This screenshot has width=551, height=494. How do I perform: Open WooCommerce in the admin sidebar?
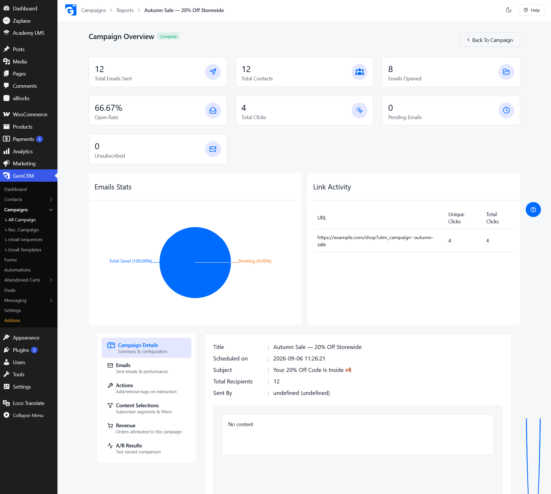pyautogui.click(x=29, y=115)
